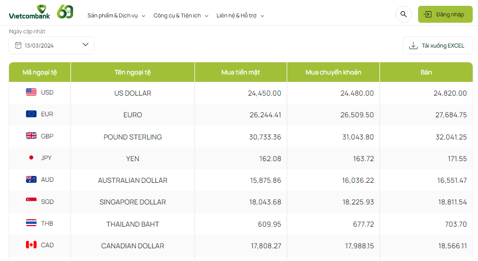Click the Canada flag icon for CAD
The height and width of the screenshot is (261, 478).
(x=31, y=245)
